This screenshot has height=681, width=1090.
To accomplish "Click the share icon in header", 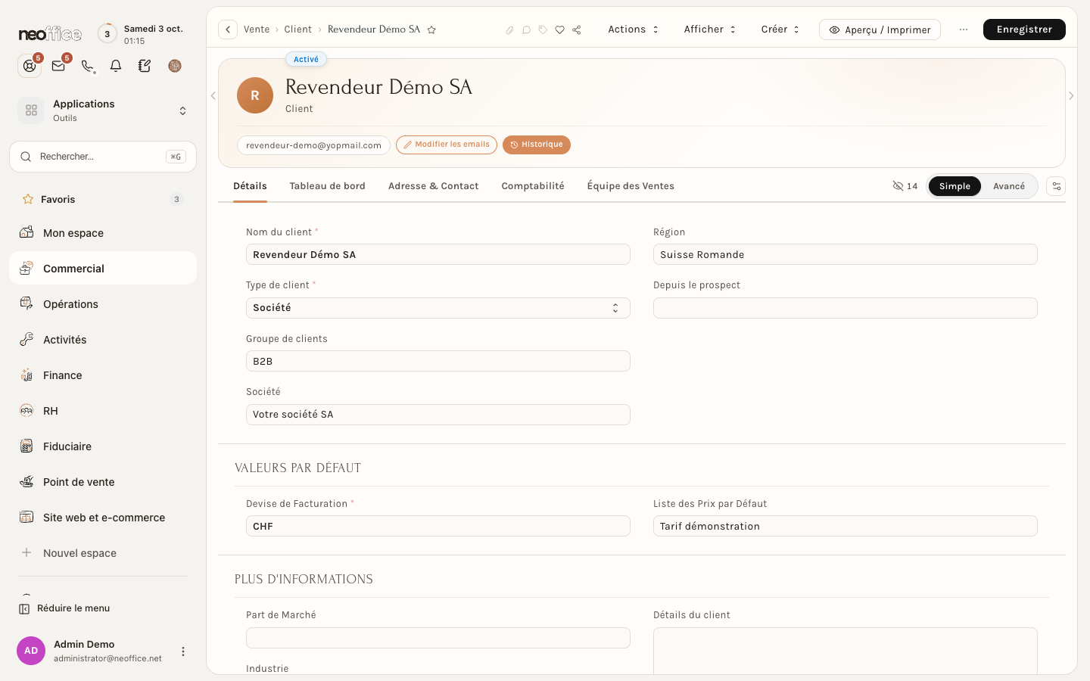I will (x=577, y=30).
